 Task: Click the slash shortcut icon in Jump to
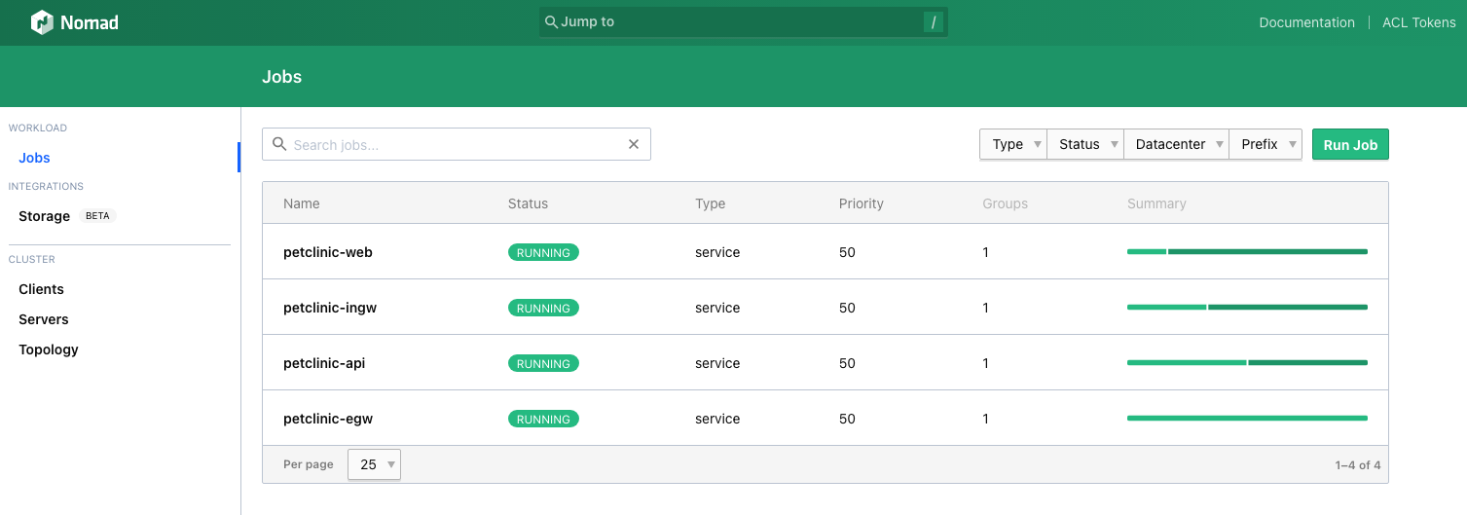coord(934,22)
